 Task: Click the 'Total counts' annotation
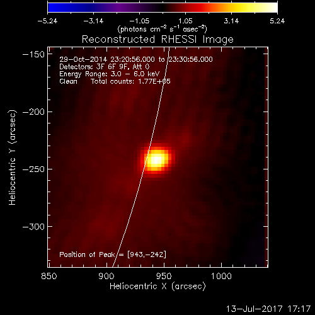(130, 81)
